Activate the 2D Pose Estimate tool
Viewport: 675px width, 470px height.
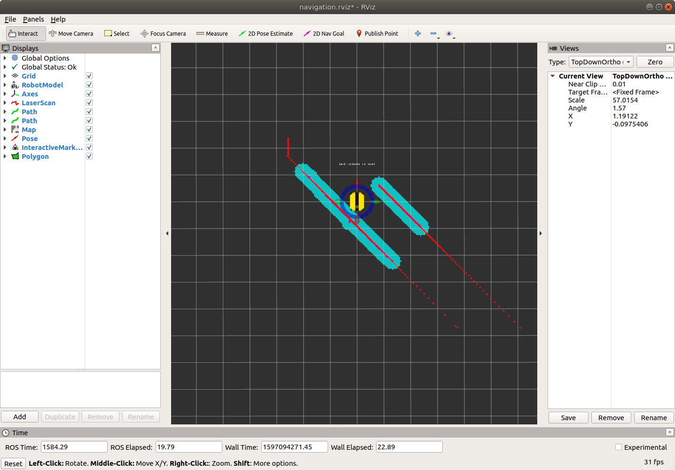pyautogui.click(x=266, y=34)
